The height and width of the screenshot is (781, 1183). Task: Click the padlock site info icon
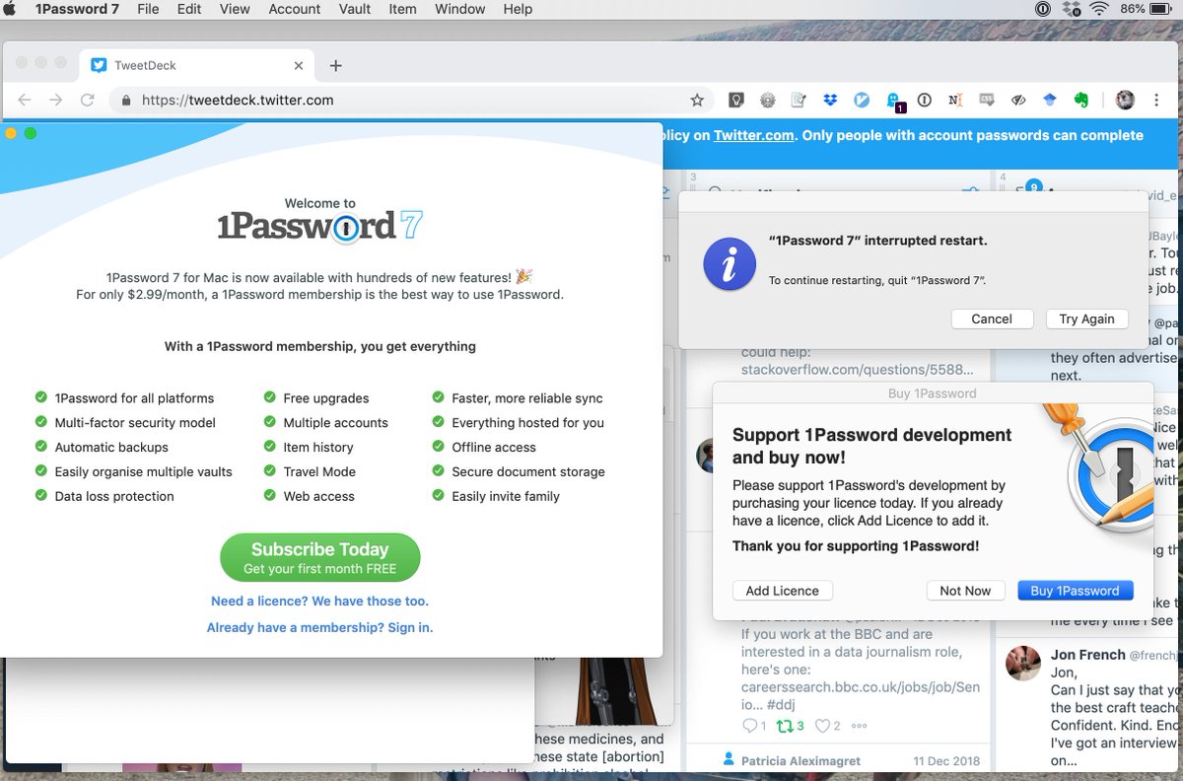point(125,101)
